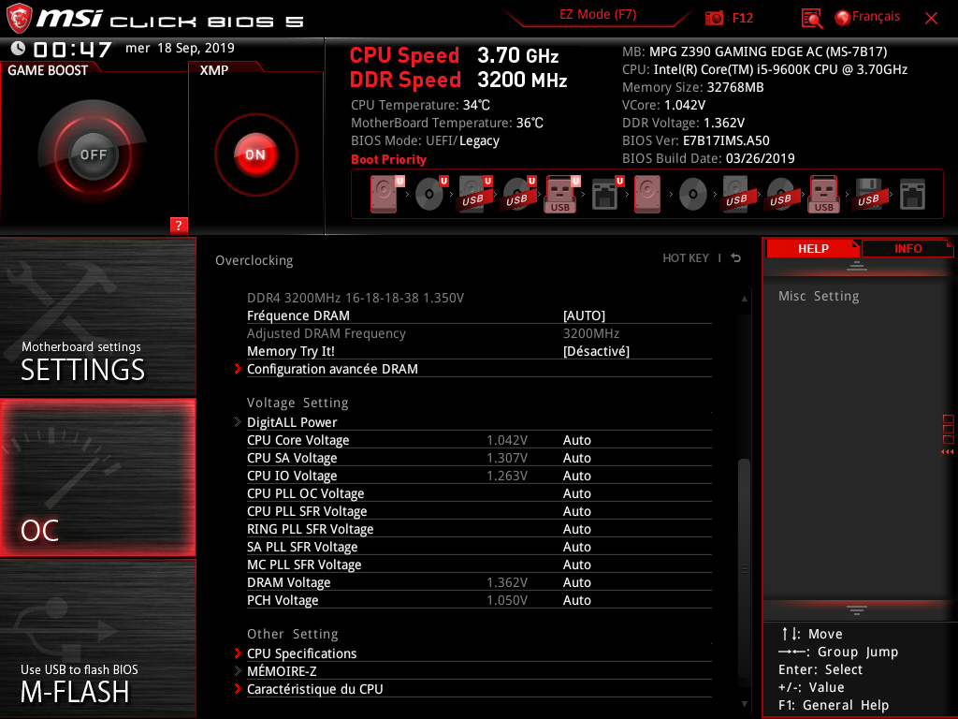The image size is (958, 719).
Task: Select the legacy hard disk boot icon
Action: point(647,194)
